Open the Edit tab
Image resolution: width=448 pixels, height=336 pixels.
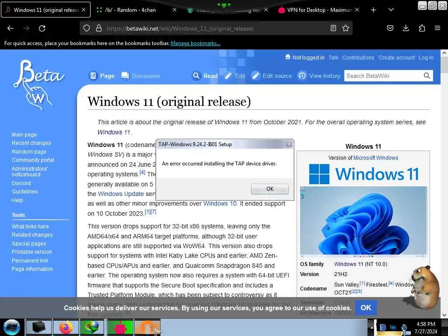235,76
